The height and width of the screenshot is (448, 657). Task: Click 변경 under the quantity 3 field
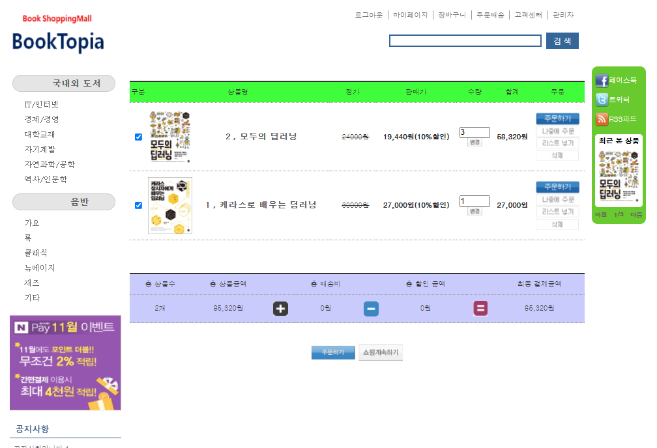pos(474,143)
